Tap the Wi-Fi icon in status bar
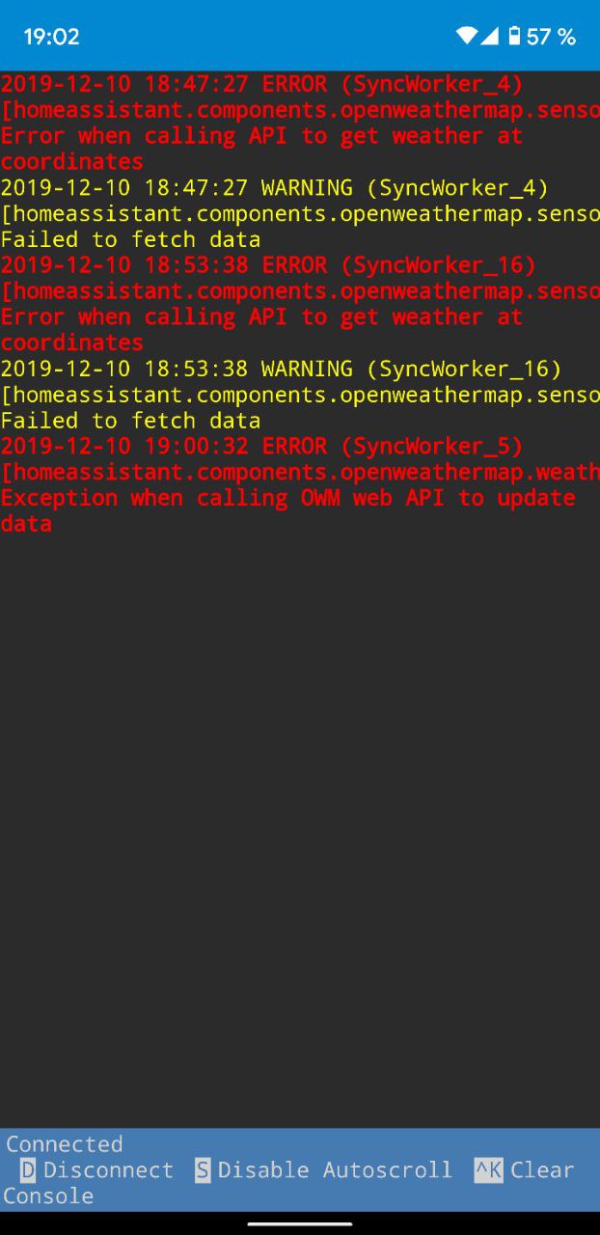 click(467, 36)
